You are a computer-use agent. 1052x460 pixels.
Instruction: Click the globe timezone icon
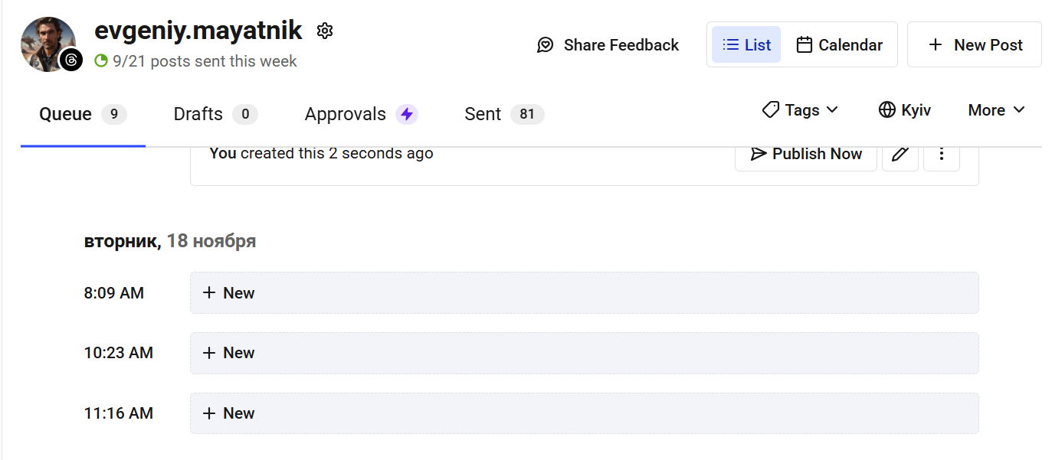886,110
